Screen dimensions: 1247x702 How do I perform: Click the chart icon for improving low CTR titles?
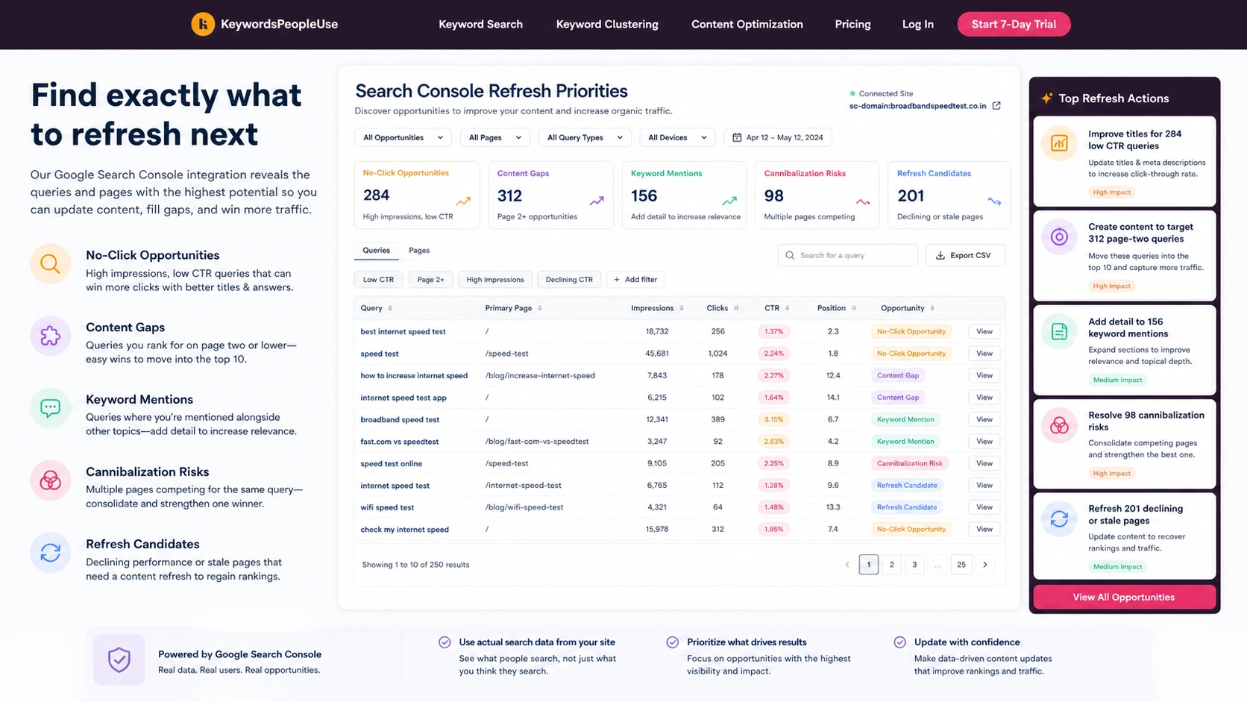click(1059, 143)
